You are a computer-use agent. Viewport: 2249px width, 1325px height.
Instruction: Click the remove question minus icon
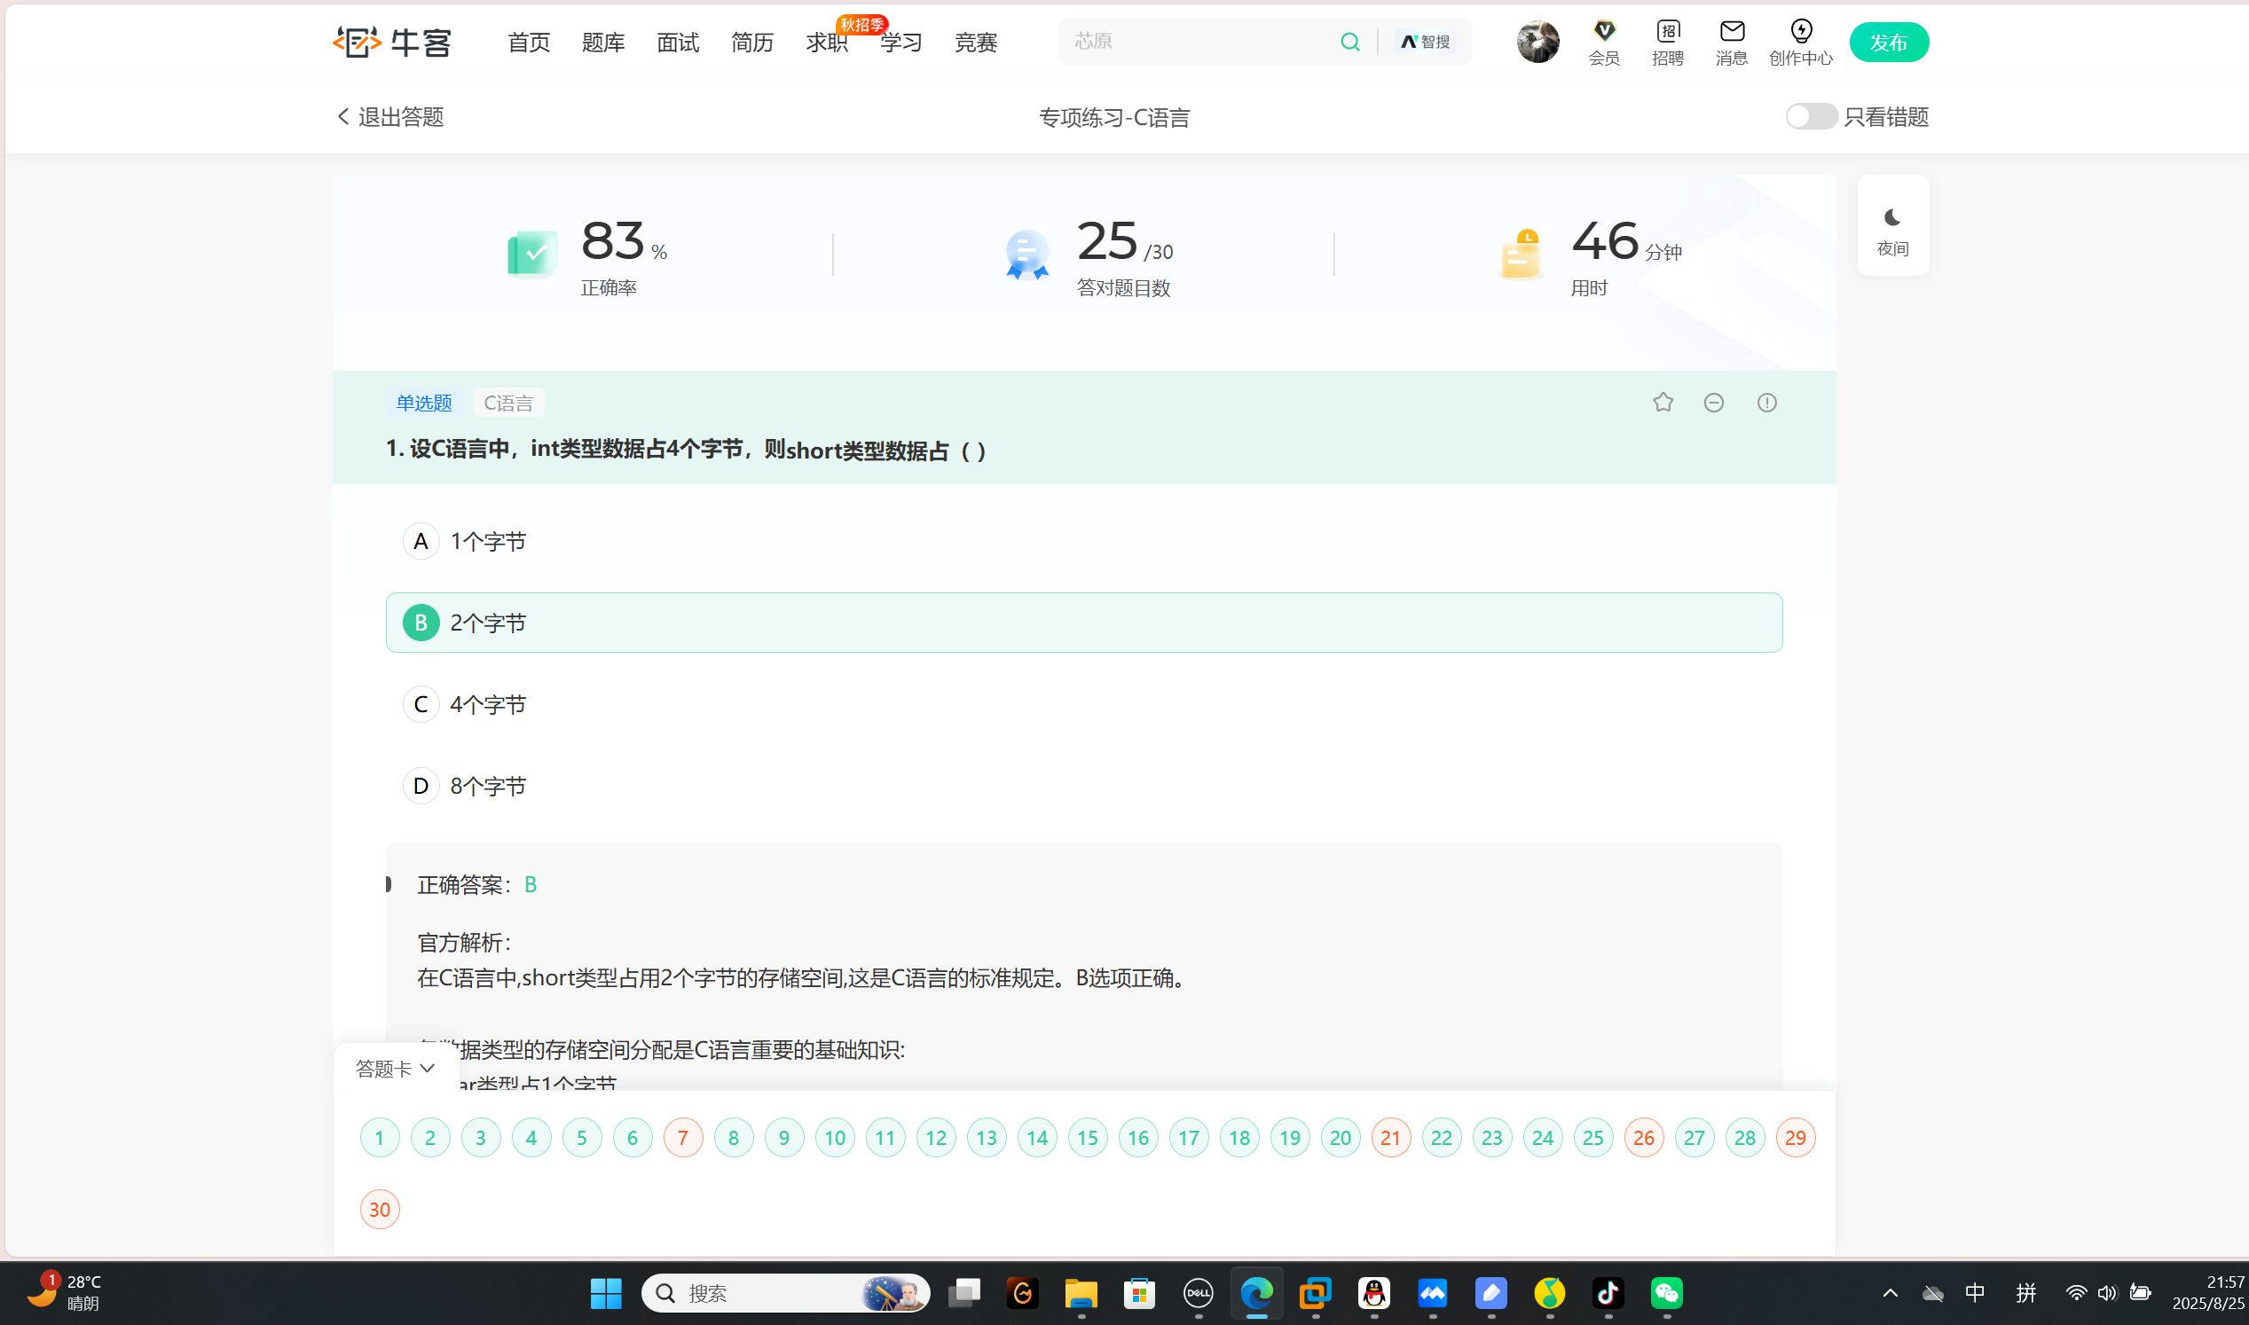tap(1714, 403)
